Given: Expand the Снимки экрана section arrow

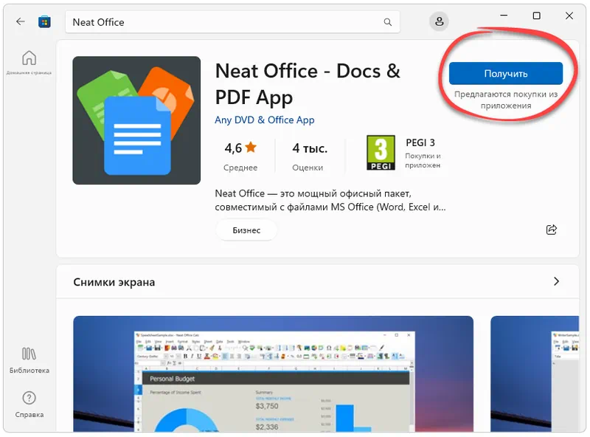Looking at the screenshot, I should (x=556, y=281).
